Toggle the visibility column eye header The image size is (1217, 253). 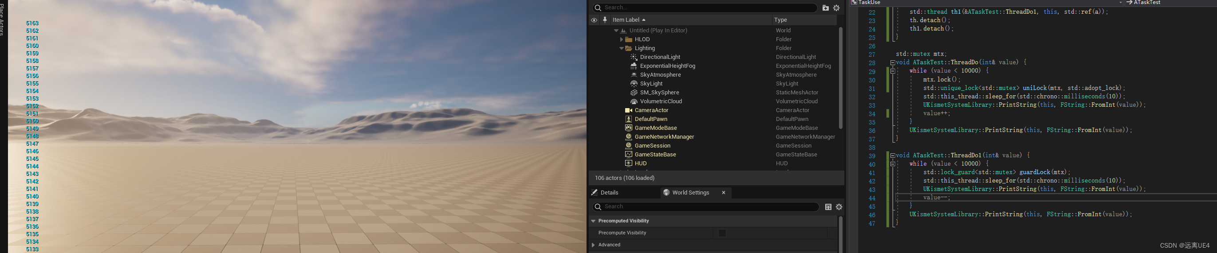pos(594,20)
